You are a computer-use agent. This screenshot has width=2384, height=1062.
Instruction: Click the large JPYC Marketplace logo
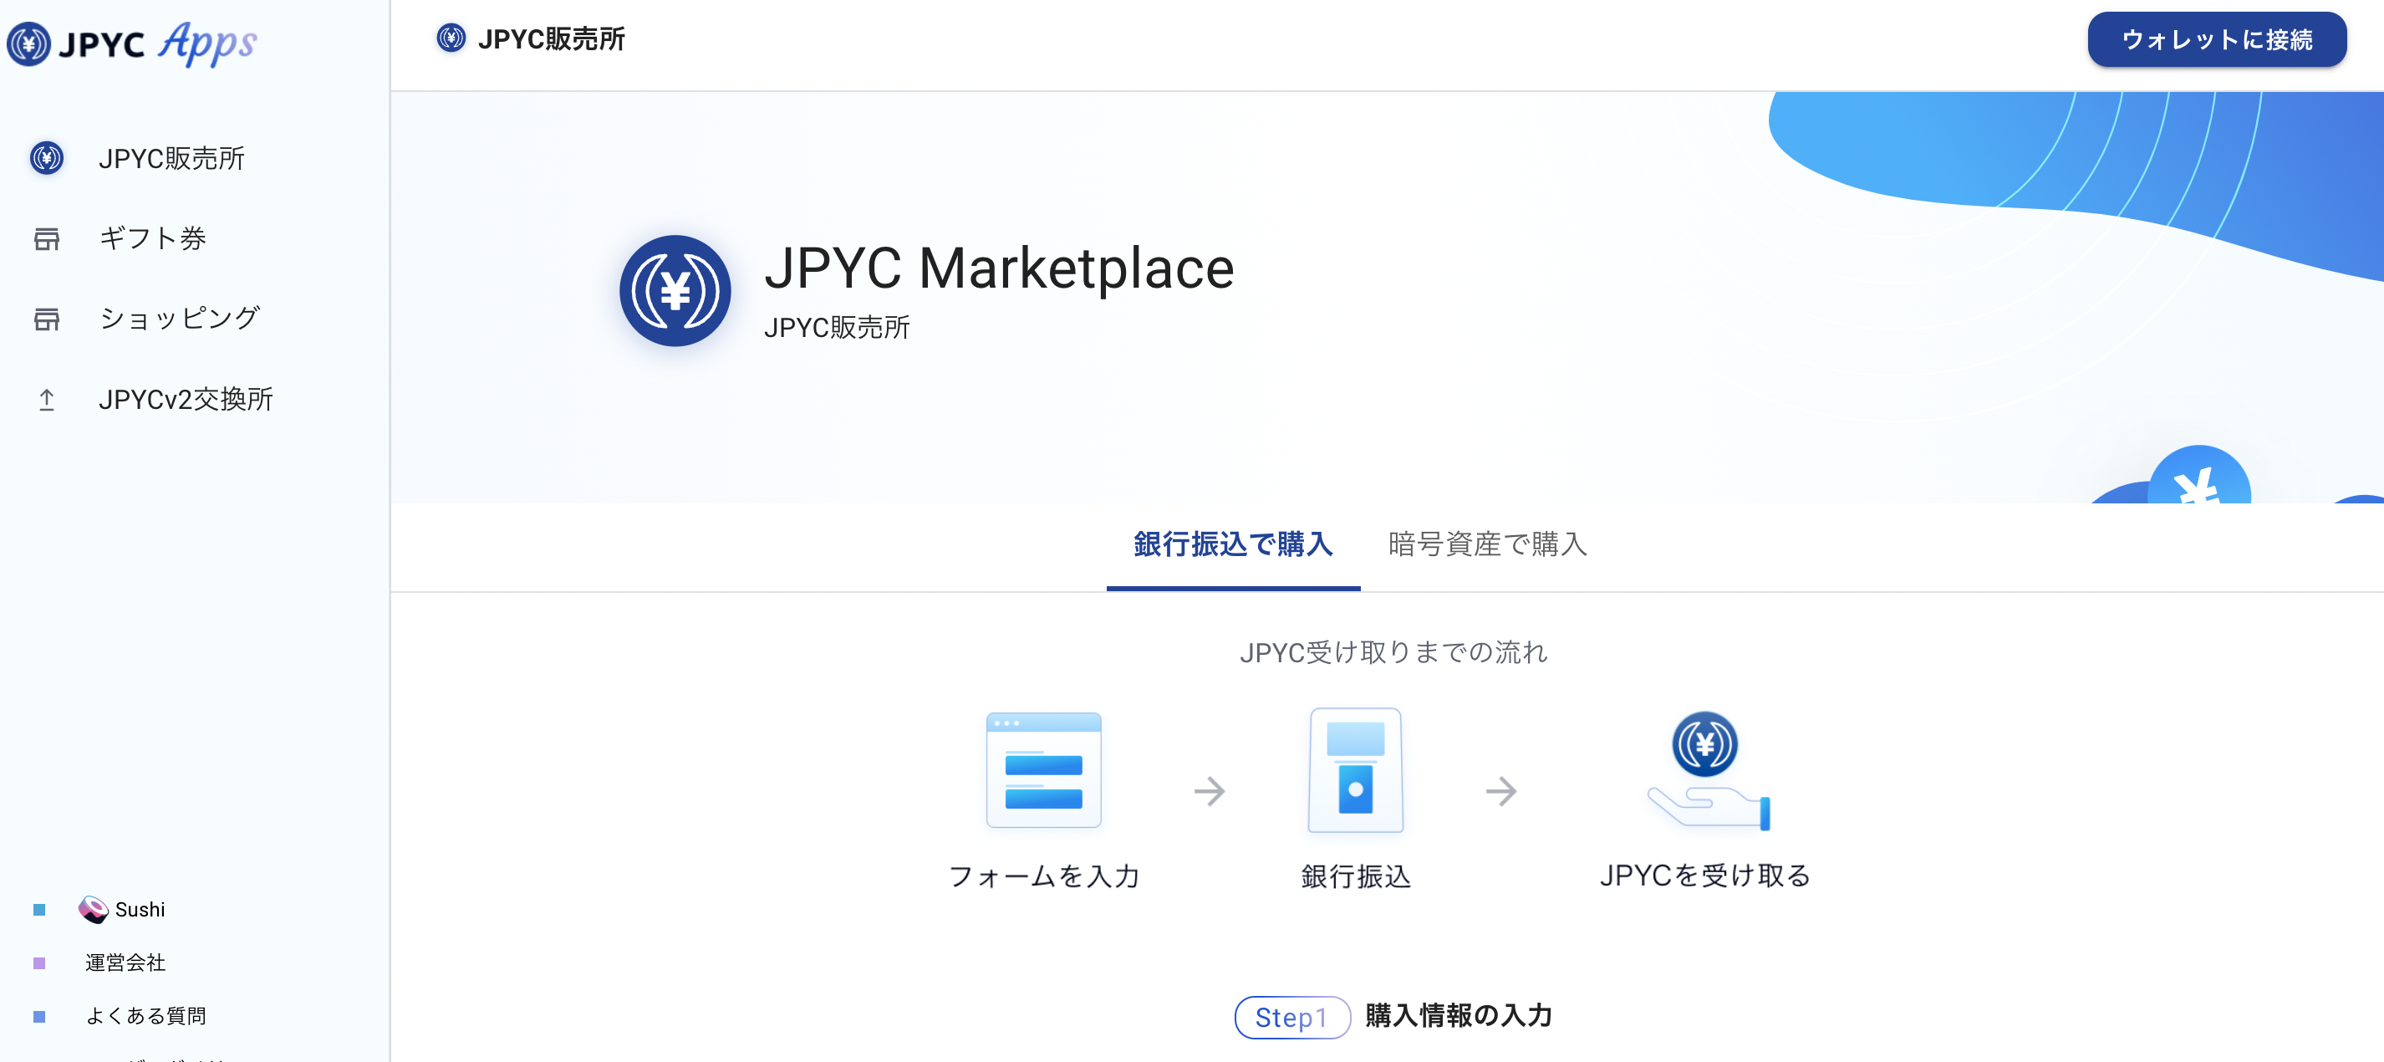click(675, 291)
